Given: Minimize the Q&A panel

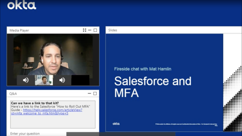Looking at the screenshot, I should (90, 94).
